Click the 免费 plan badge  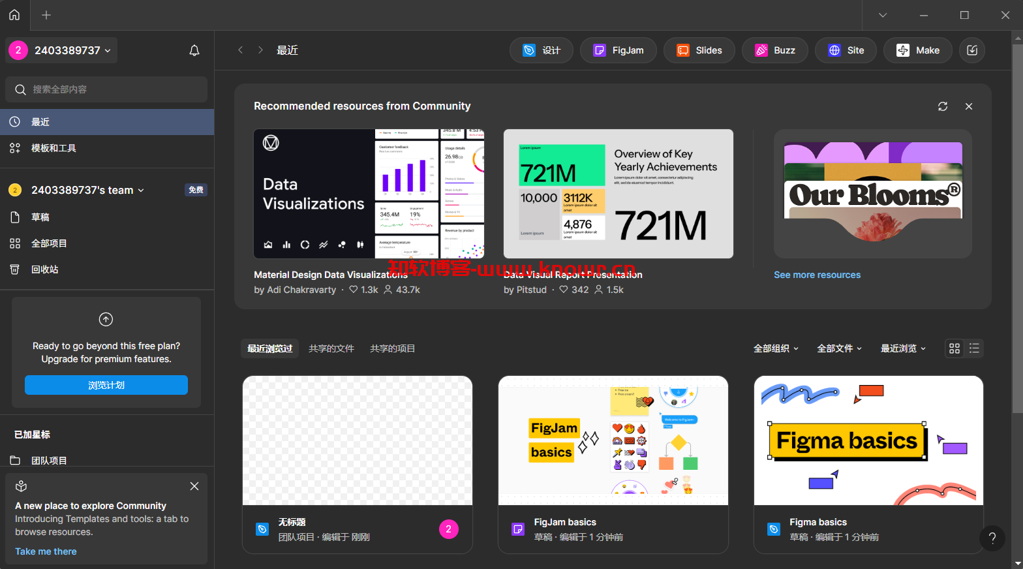(x=196, y=190)
